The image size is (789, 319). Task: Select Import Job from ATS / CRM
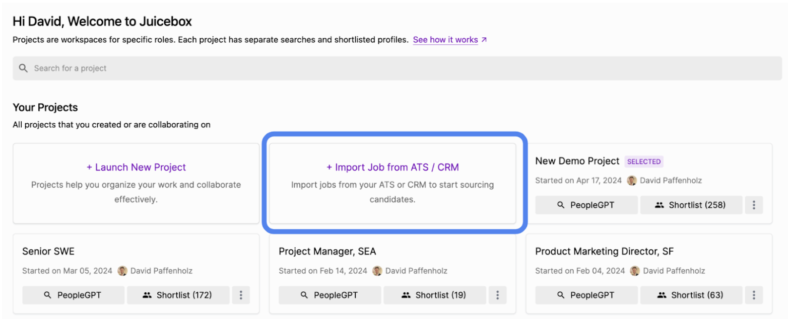(392, 183)
